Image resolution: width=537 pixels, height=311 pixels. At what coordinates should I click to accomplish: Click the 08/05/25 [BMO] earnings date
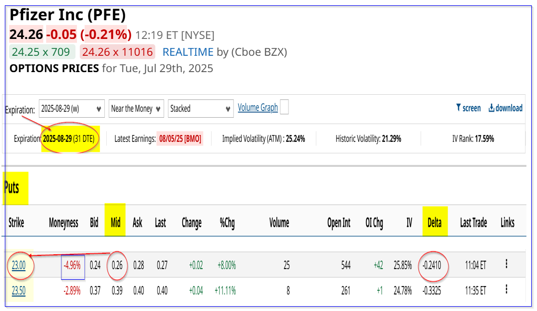click(x=180, y=139)
